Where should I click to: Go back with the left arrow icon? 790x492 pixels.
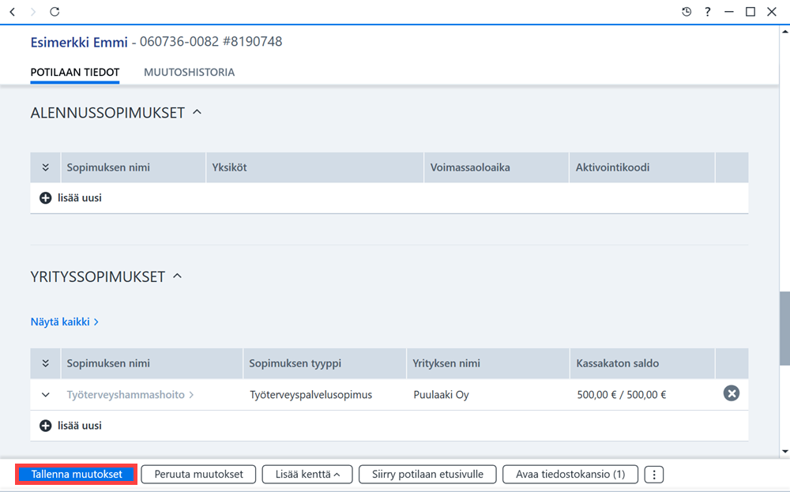(x=13, y=12)
